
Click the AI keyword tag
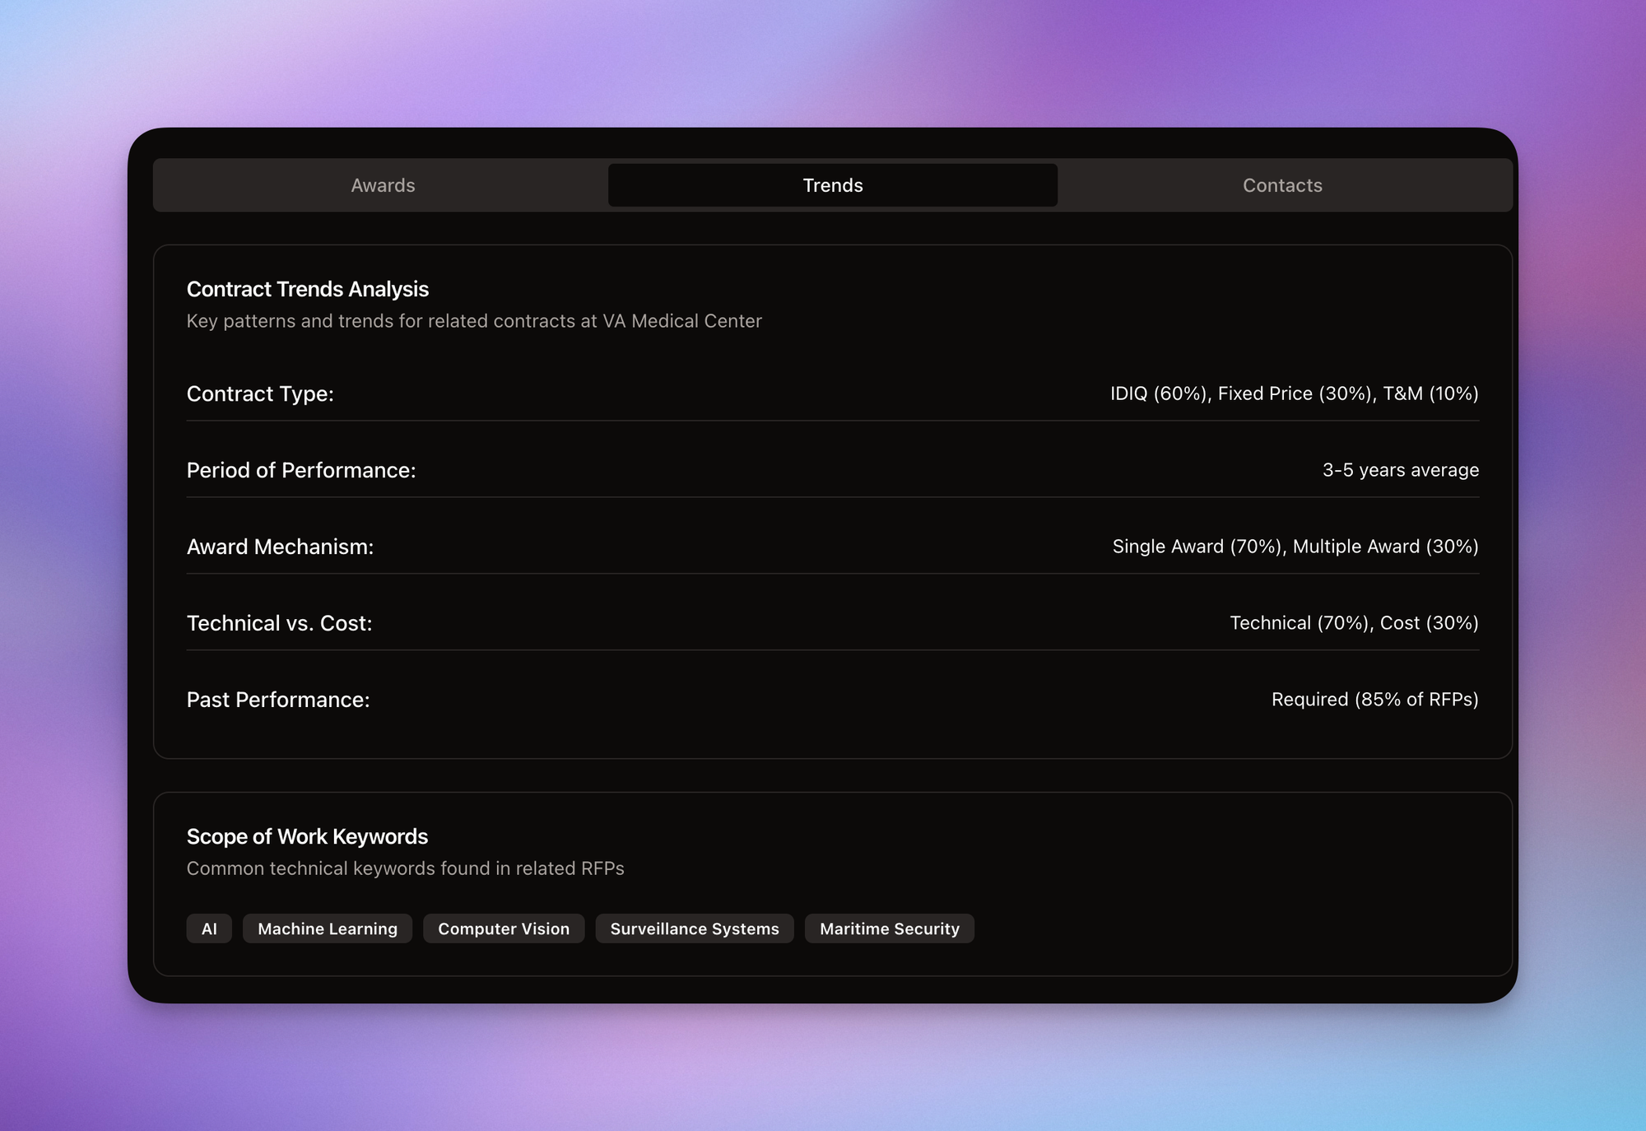point(209,929)
